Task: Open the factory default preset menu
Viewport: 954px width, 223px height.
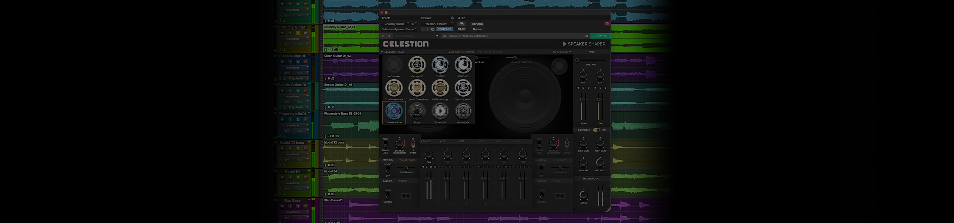Action: click(x=437, y=24)
